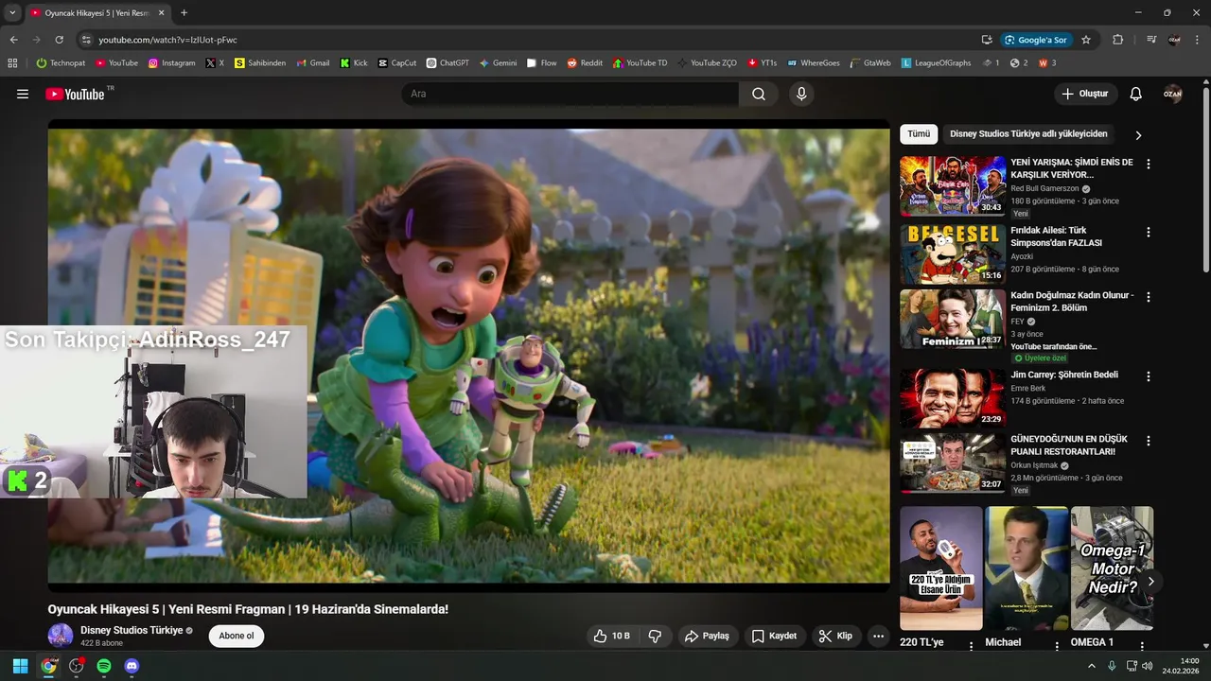
Task: Open options for the GÜNEYDOĞU'NUN restaurants video
Action: (1149, 441)
